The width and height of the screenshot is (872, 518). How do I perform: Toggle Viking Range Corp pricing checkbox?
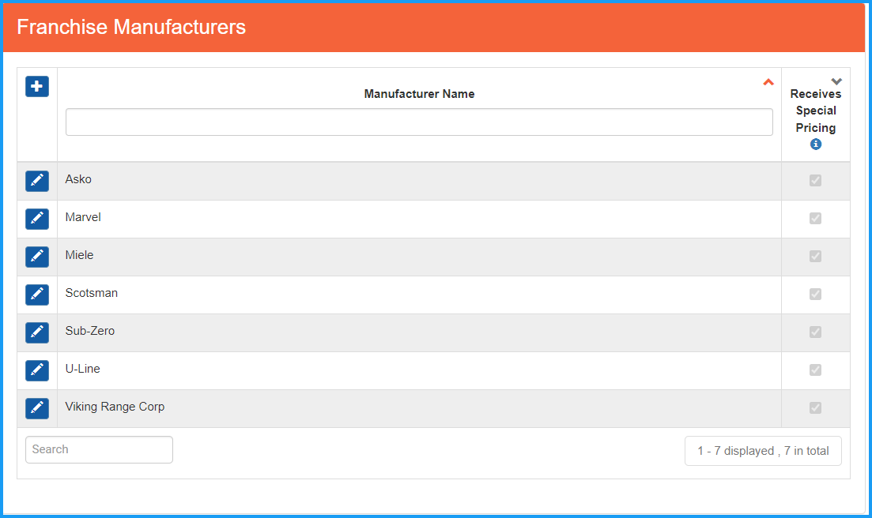coord(815,408)
